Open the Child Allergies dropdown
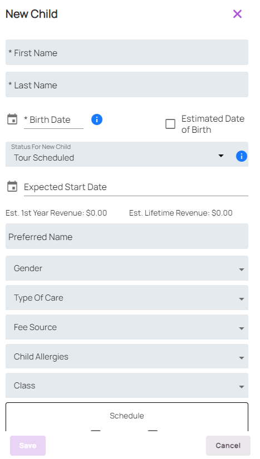 pyautogui.click(x=127, y=356)
